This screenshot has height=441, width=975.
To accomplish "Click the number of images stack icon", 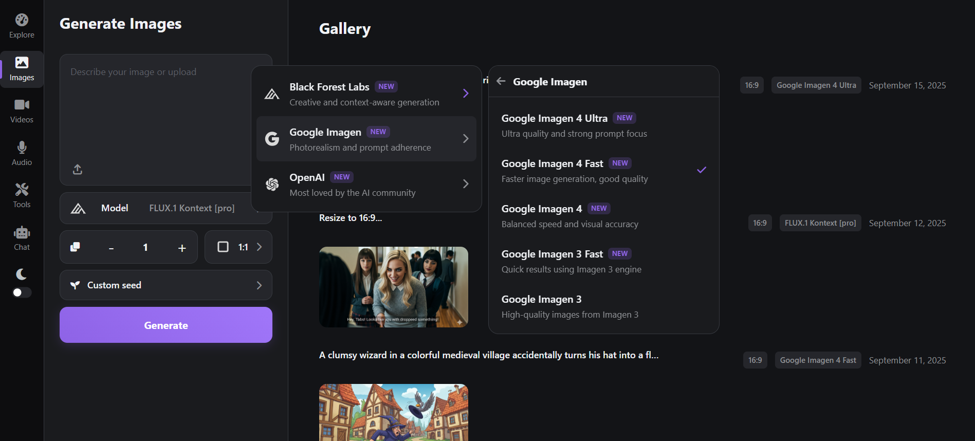I will (x=75, y=247).
